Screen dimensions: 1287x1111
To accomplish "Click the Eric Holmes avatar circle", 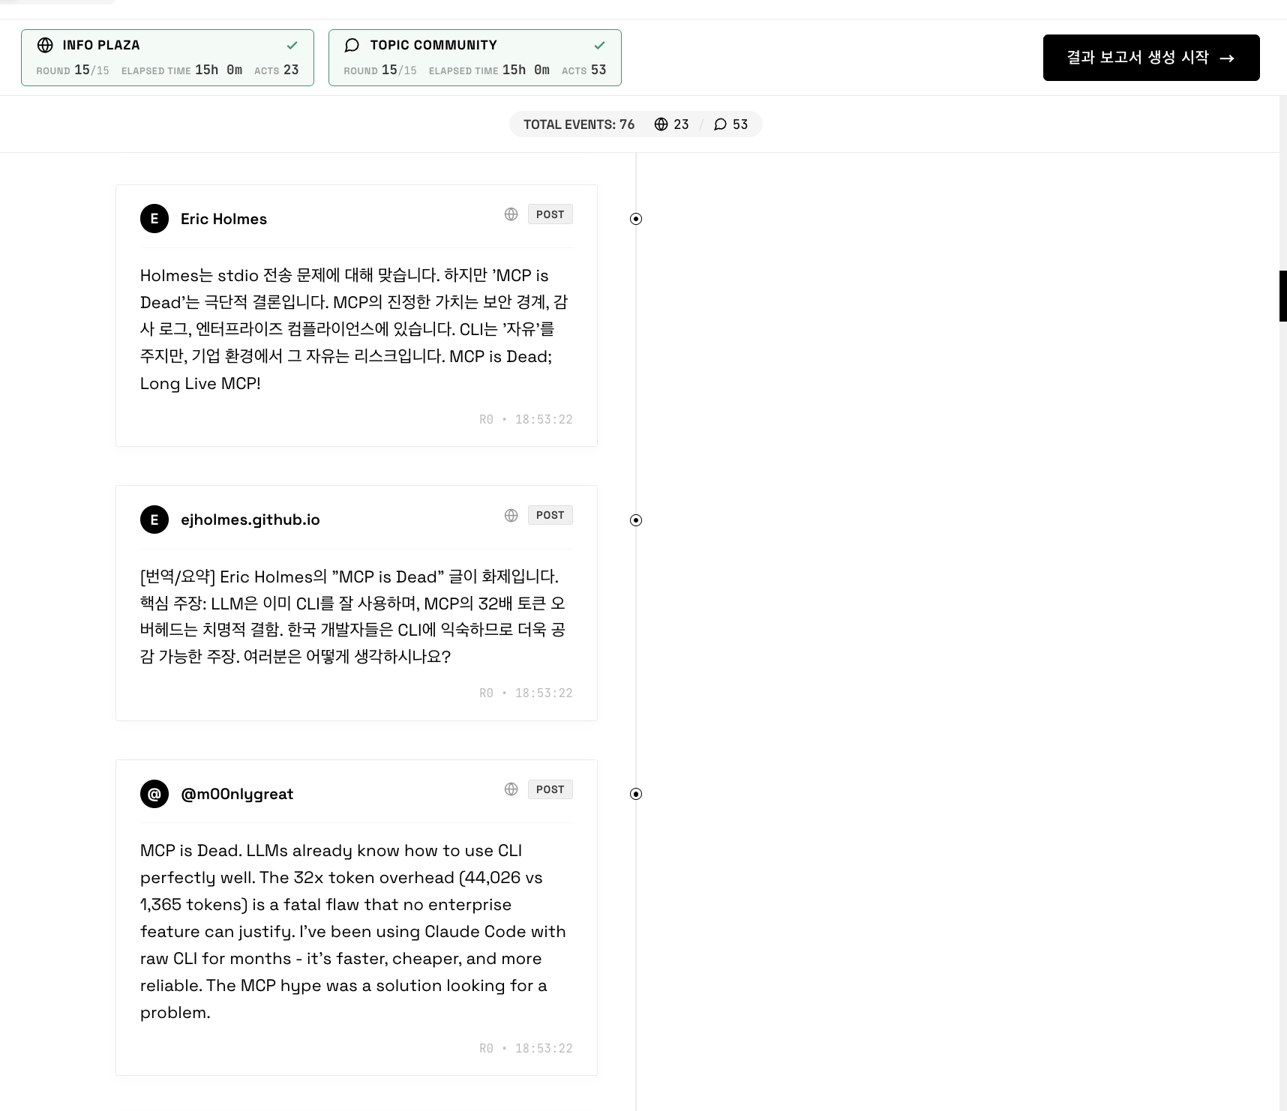I will (x=154, y=219).
